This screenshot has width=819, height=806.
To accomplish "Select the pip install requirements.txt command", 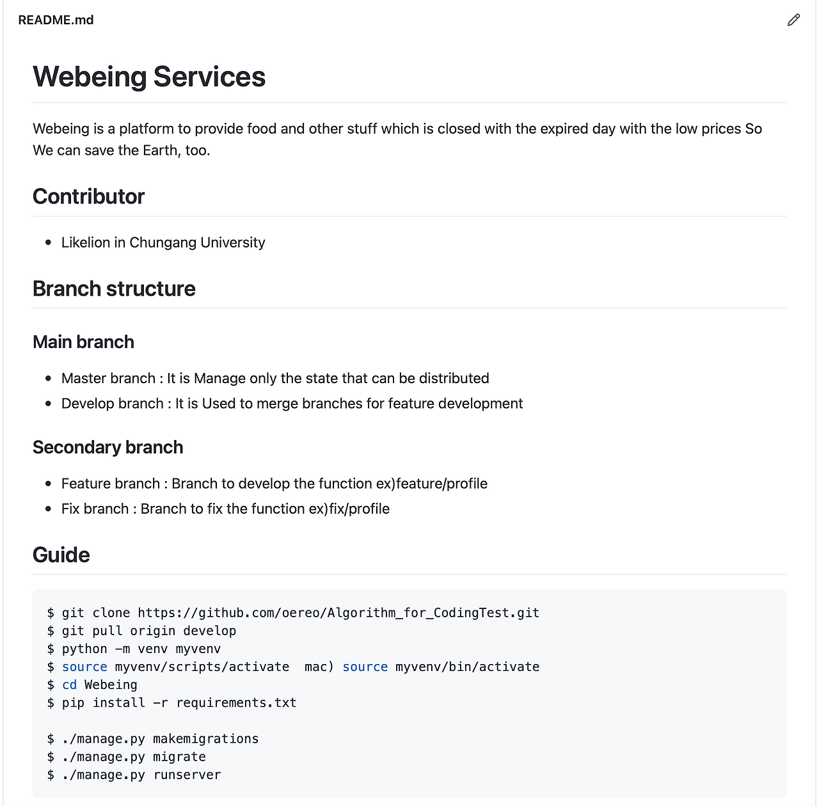I will [x=171, y=702].
